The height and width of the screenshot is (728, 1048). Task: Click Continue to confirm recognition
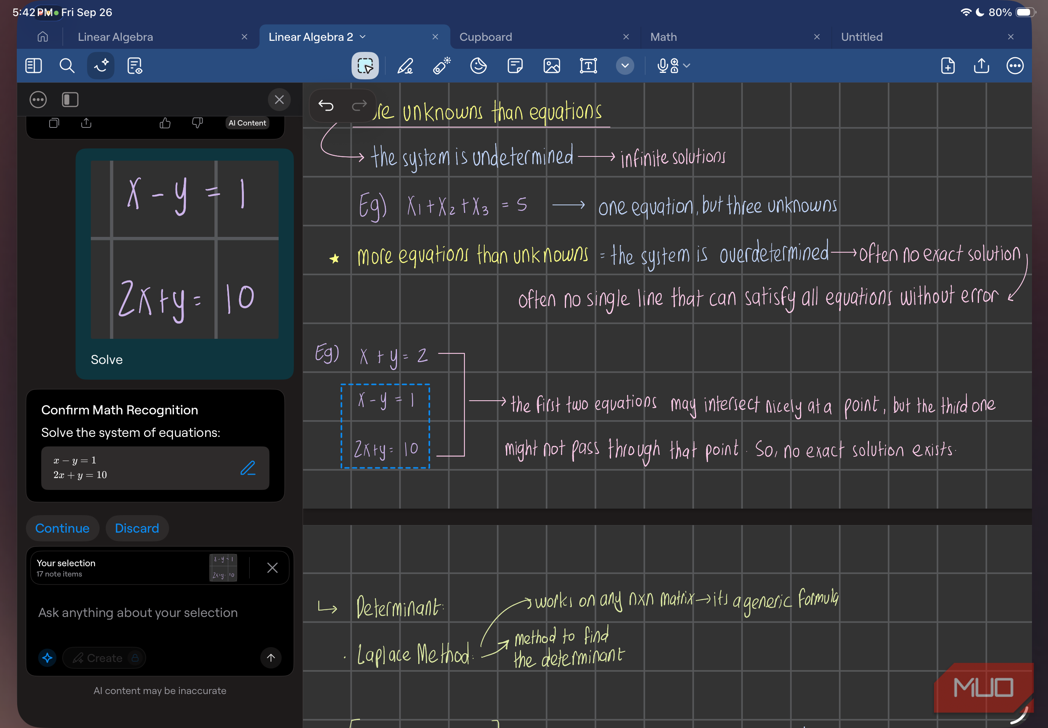(x=63, y=528)
